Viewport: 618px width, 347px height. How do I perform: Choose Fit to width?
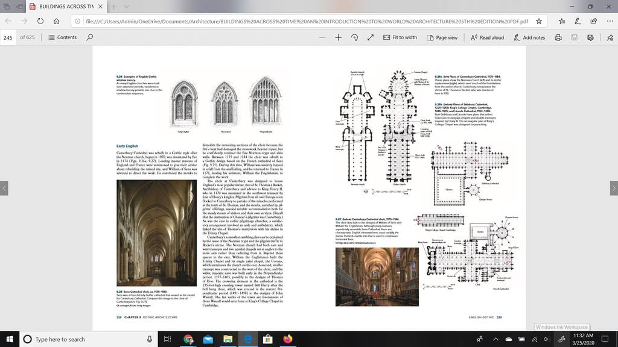(x=400, y=37)
